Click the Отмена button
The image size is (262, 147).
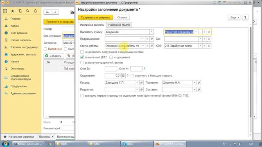(122, 17)
